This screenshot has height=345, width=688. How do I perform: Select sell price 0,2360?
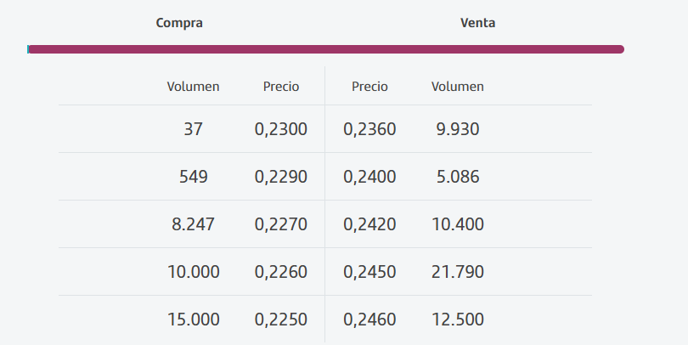(369, 130)
